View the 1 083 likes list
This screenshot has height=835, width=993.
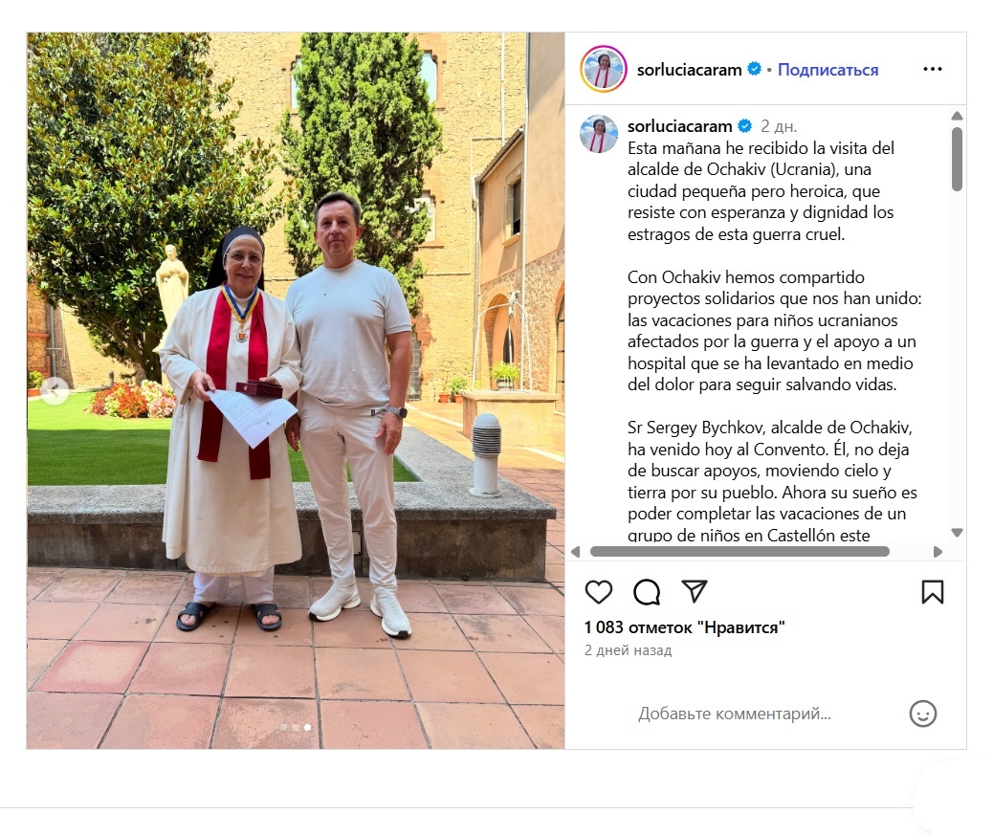[684, 627]
